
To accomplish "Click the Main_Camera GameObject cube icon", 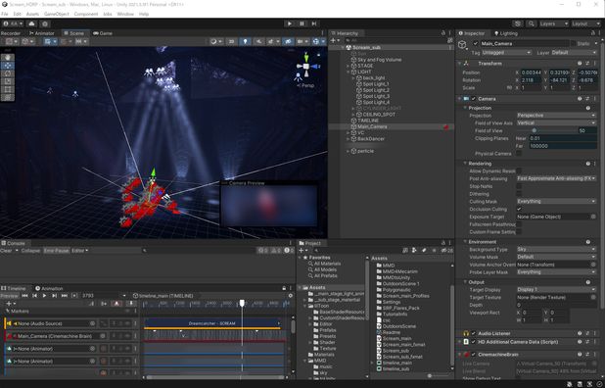I will click(462, 45).
